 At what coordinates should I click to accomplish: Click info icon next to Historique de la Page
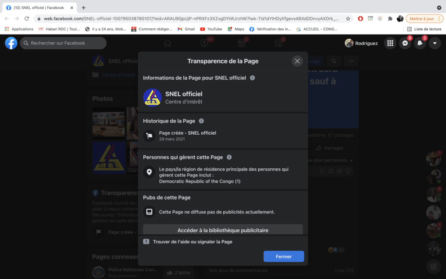point(201,121)
